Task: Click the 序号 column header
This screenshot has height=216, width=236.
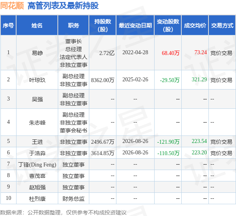Action: pyautogui.click(x=8, y=25)
